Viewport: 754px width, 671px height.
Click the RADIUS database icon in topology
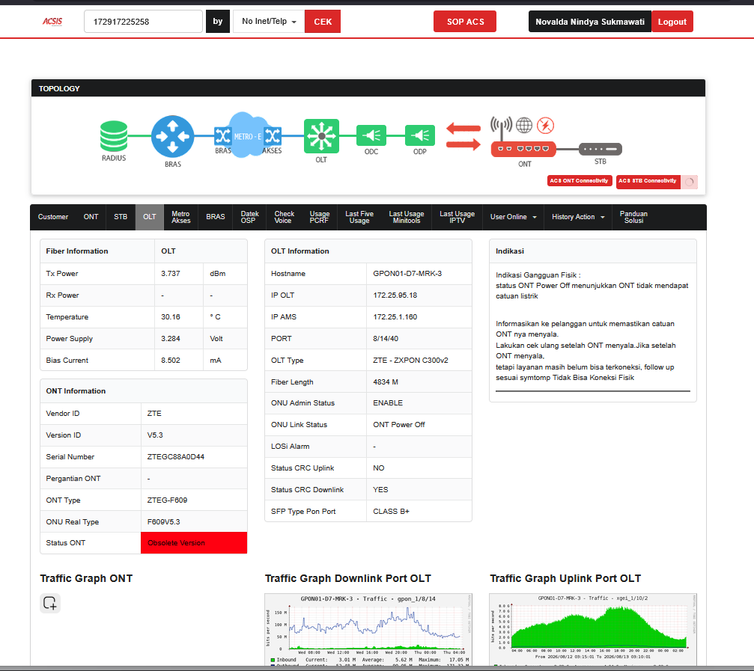pos(114,136)
